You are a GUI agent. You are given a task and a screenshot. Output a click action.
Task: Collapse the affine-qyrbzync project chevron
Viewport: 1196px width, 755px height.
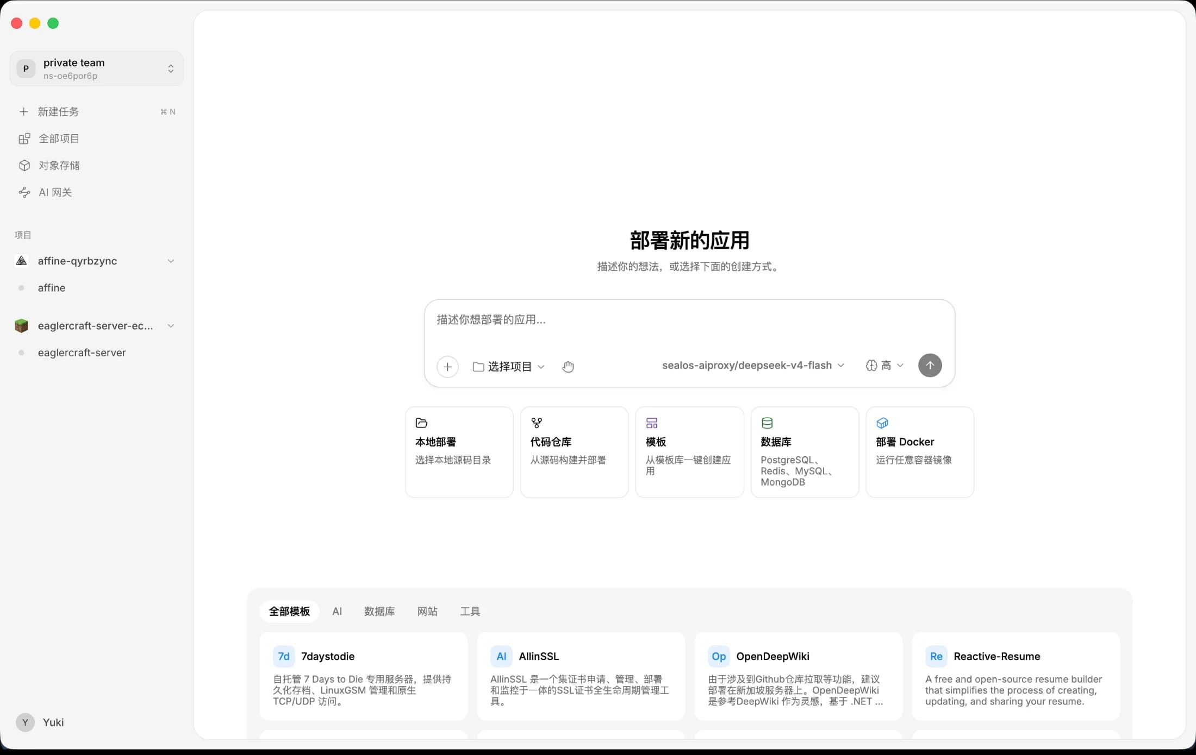171,261
